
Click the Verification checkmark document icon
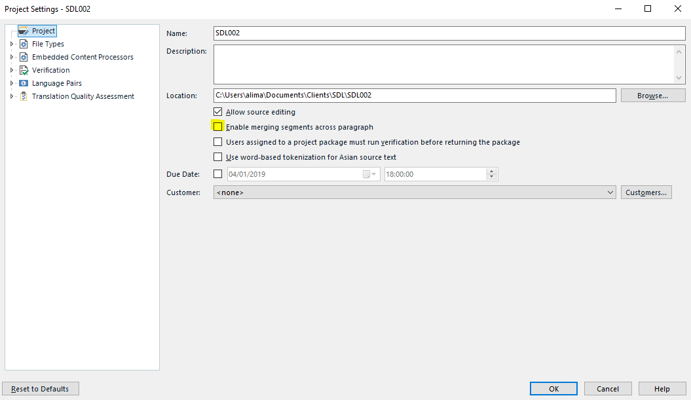(24, 71)
